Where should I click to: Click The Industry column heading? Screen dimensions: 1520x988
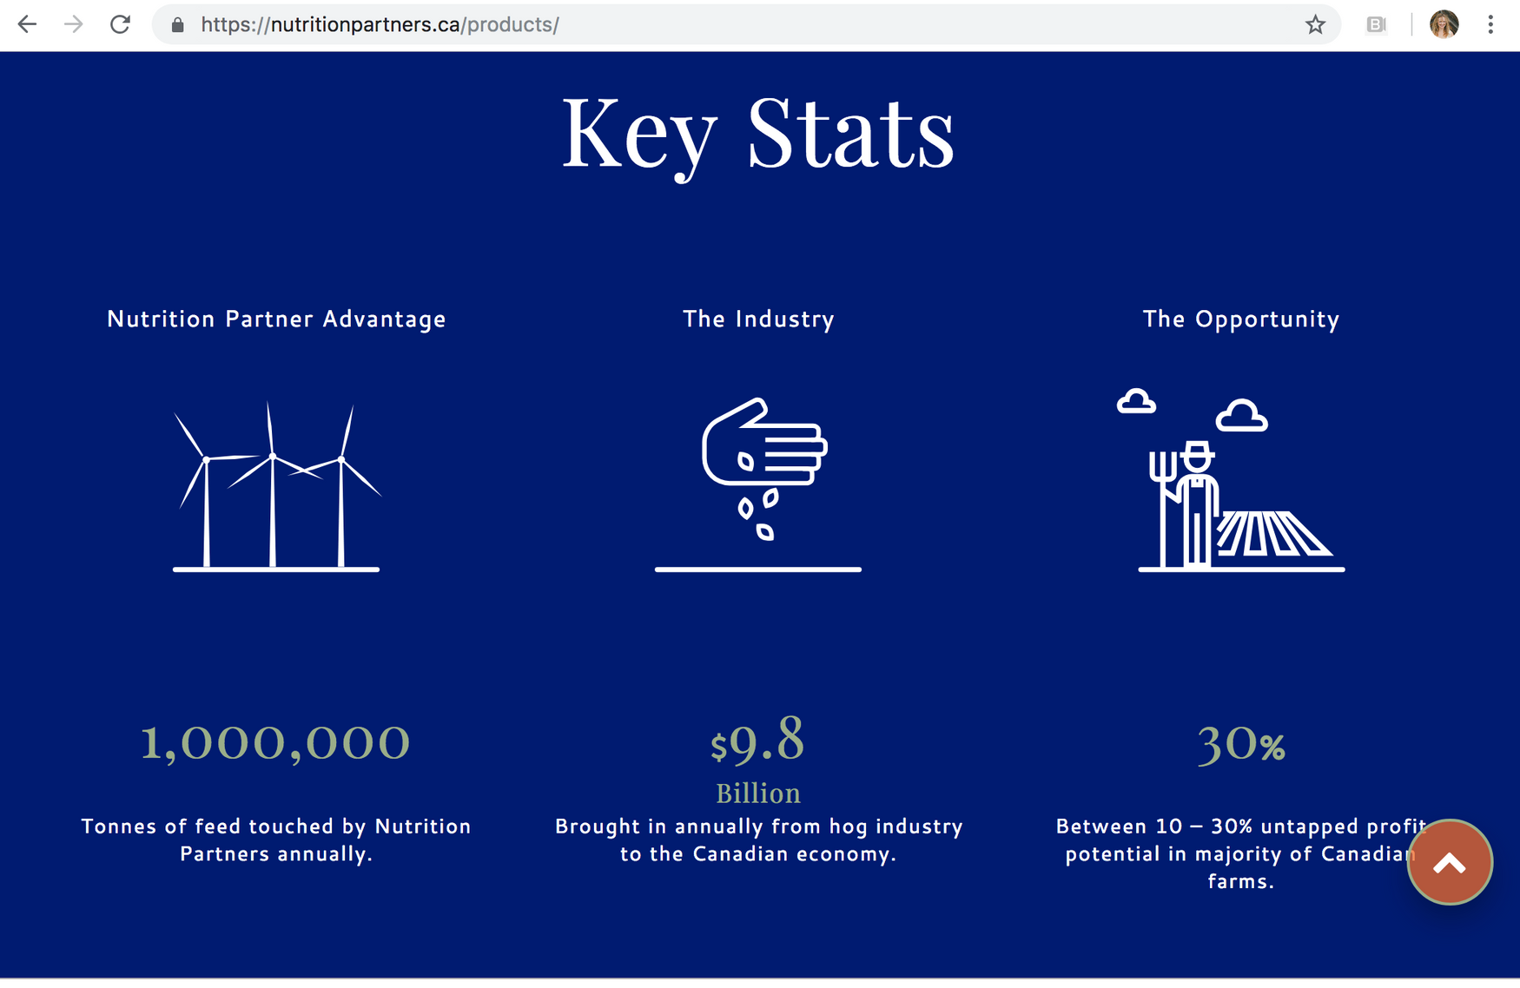pos(758,319)
